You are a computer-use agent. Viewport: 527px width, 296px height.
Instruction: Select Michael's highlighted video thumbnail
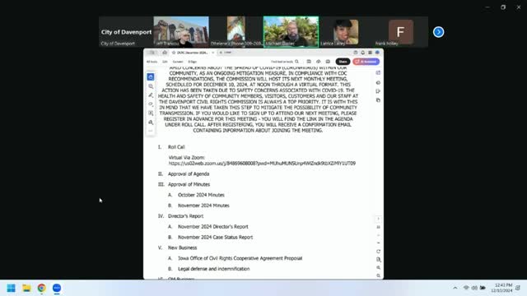click(291, 32)
